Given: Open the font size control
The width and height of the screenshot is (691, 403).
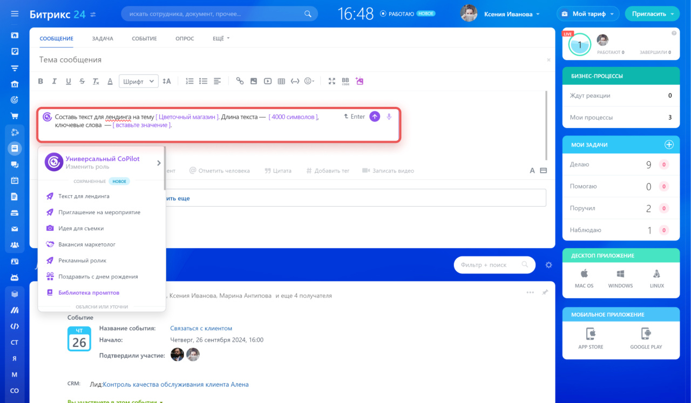Looking at the screenshot, I should pyautogui.click(x=167, y=81).
